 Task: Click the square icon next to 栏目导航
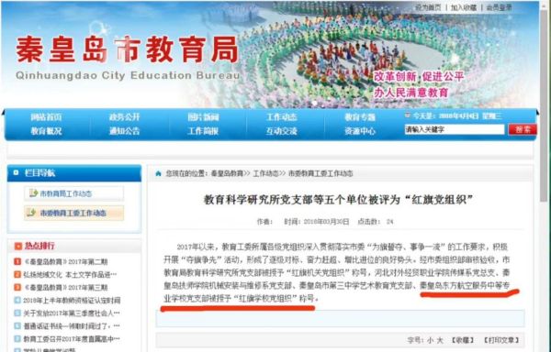click(x=16, y=172)
